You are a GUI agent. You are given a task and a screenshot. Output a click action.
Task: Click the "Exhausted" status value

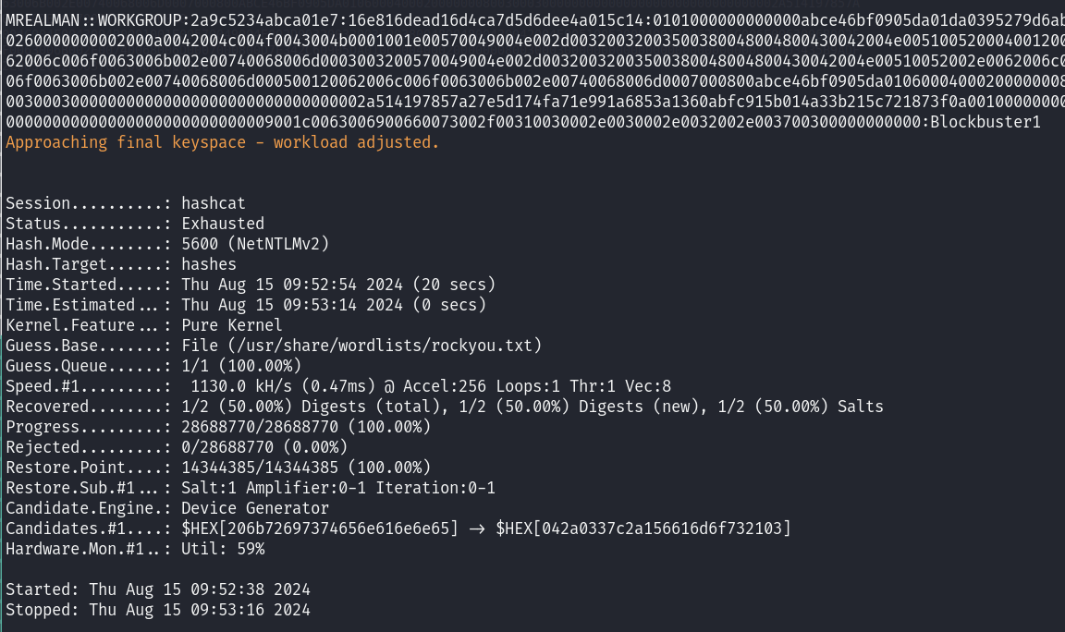tap(223, 224)
